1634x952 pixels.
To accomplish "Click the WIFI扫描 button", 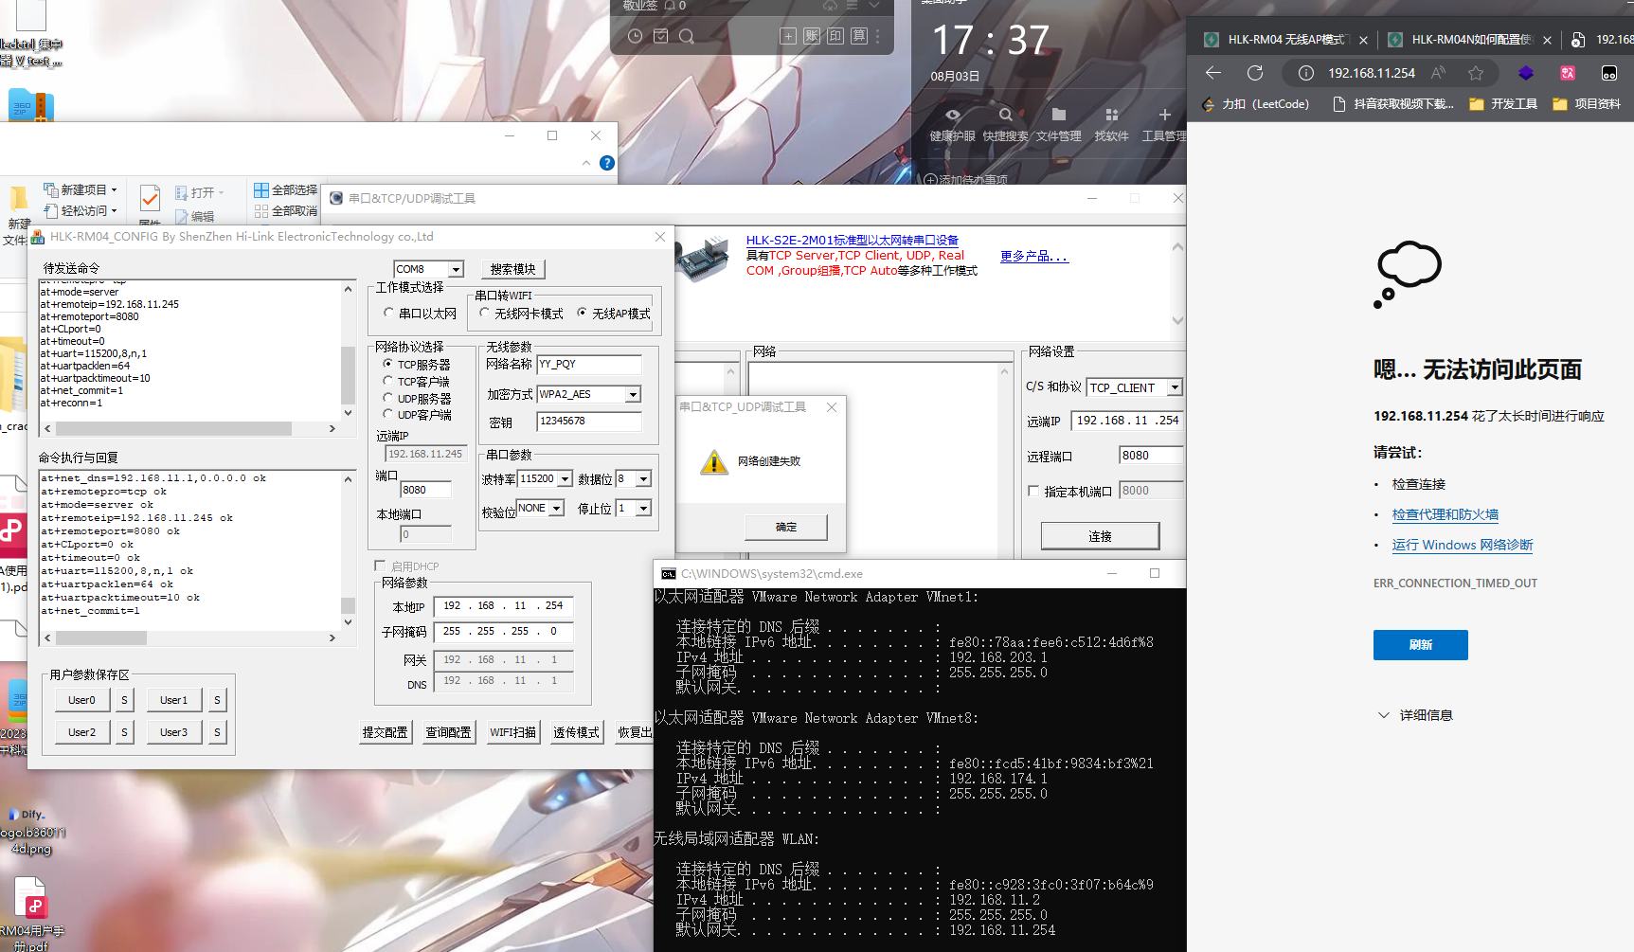I will (512, 732).
